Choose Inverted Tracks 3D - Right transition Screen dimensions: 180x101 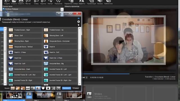[25, 81]
